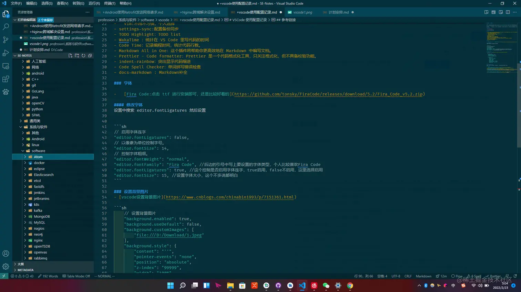Click unsaved dot on +vscode使用配置记录.md tab

281,12
